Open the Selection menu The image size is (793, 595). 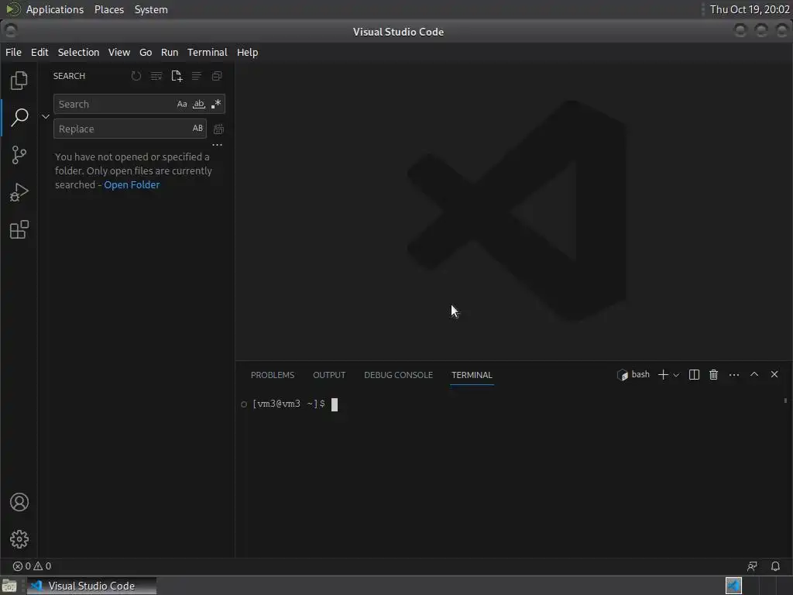click(78, 52)
